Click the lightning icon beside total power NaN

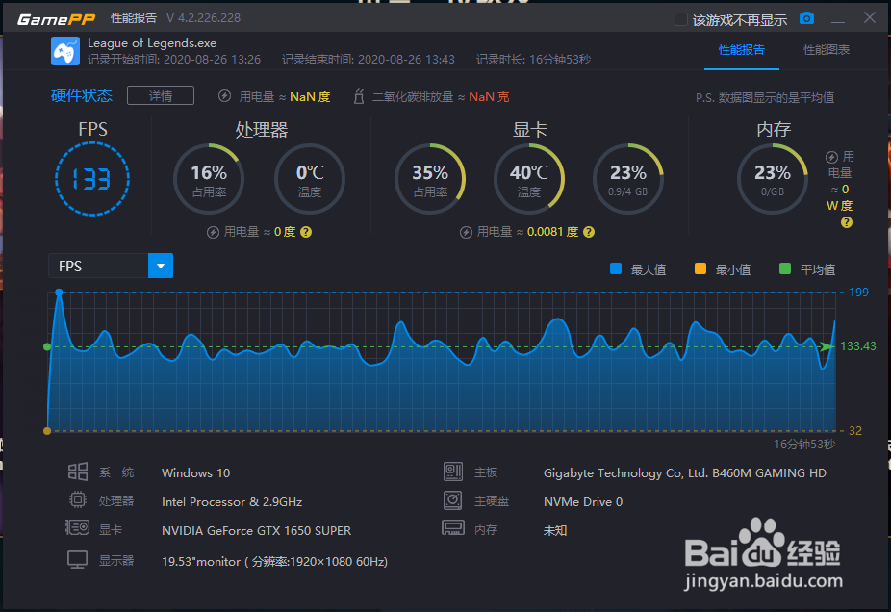[224, 96]
